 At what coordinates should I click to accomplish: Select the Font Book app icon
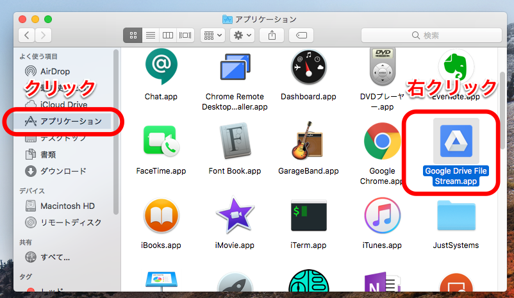point(235,141)
